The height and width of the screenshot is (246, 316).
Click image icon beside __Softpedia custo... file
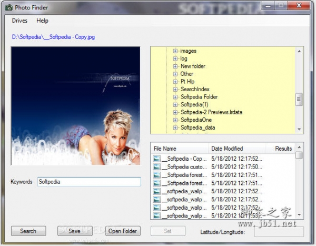(156, 167)
